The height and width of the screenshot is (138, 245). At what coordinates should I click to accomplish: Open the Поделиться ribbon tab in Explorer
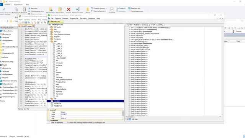tap(18, 5)
